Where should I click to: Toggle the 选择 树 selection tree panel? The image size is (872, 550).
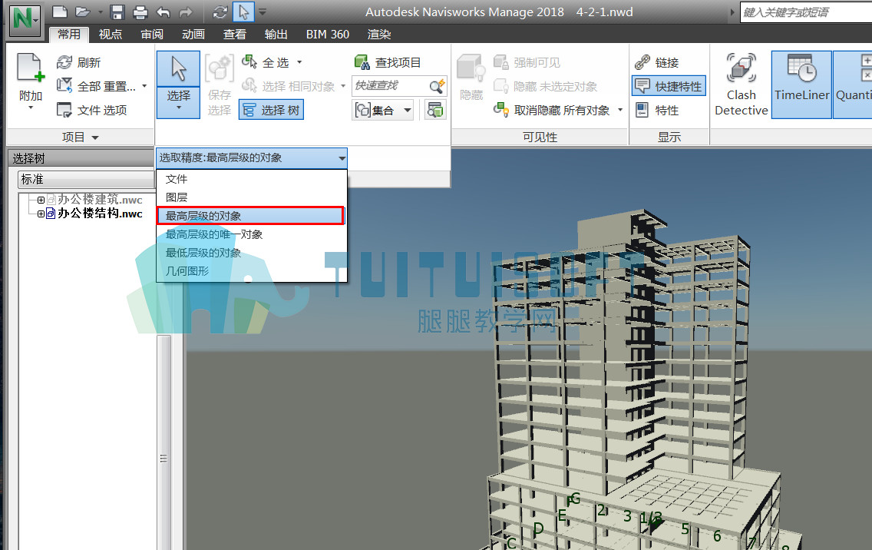coord(272,110)
